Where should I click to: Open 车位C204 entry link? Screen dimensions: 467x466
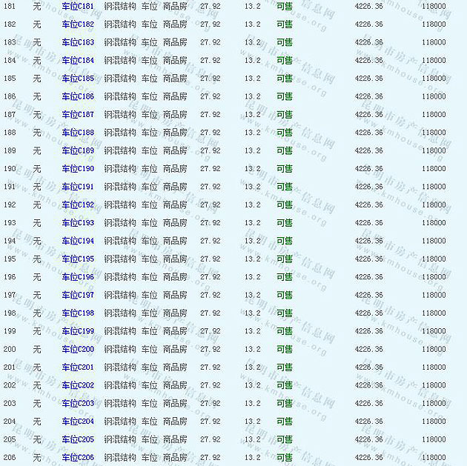(x=78, y=422)
